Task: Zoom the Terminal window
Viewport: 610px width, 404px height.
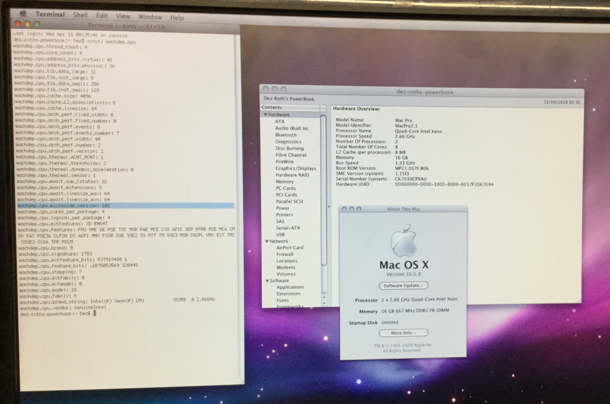Action: pos(36,23)
